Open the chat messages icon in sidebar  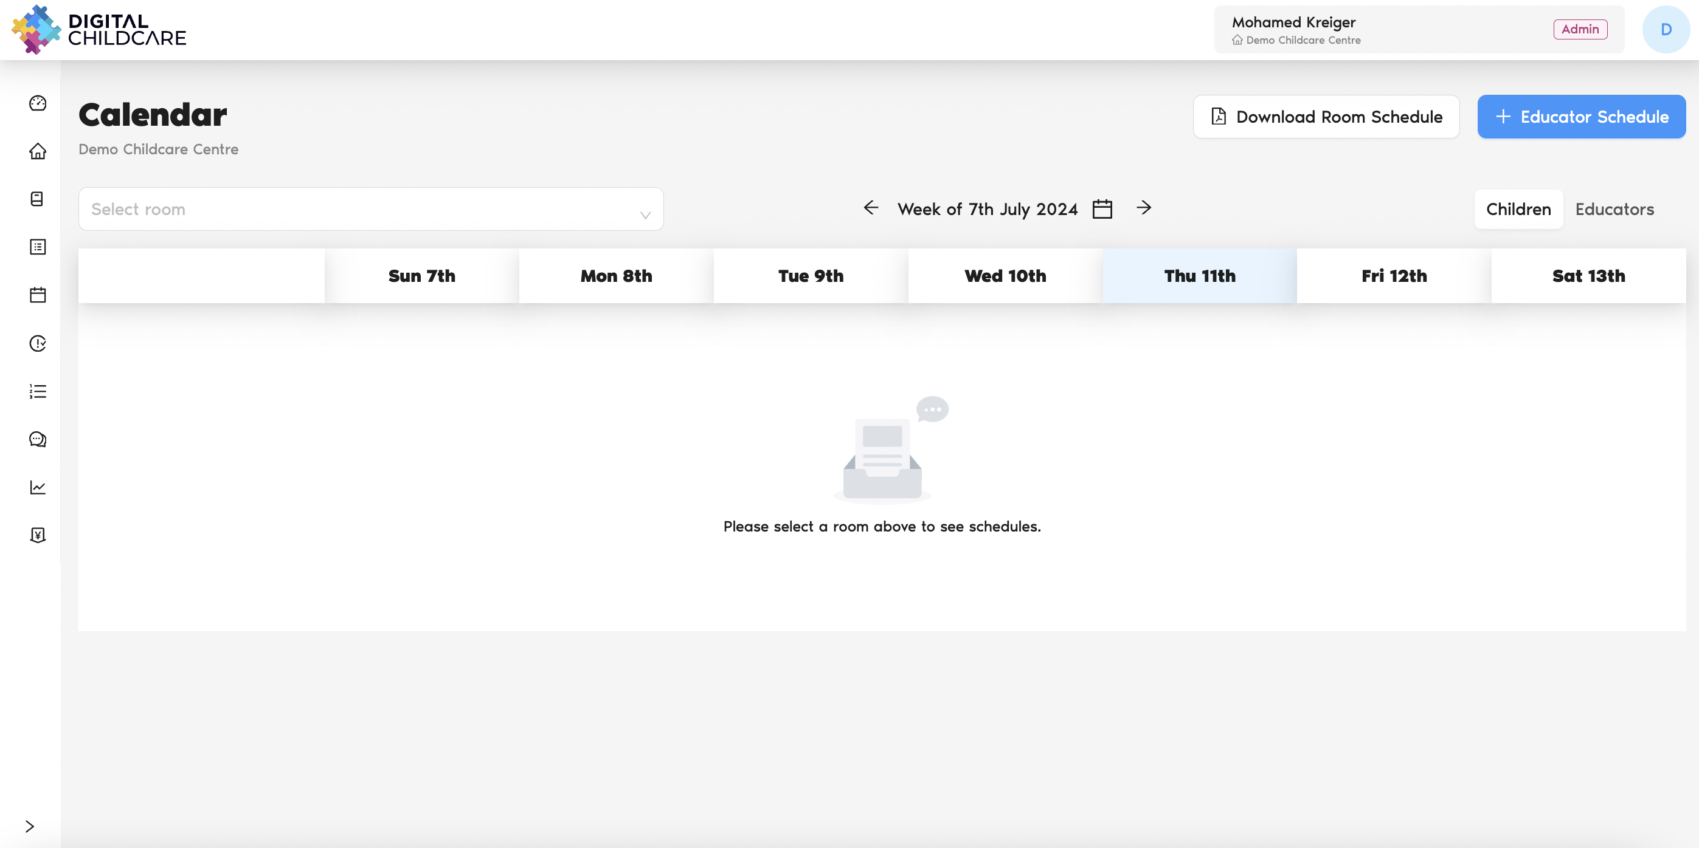coord(38,439)
